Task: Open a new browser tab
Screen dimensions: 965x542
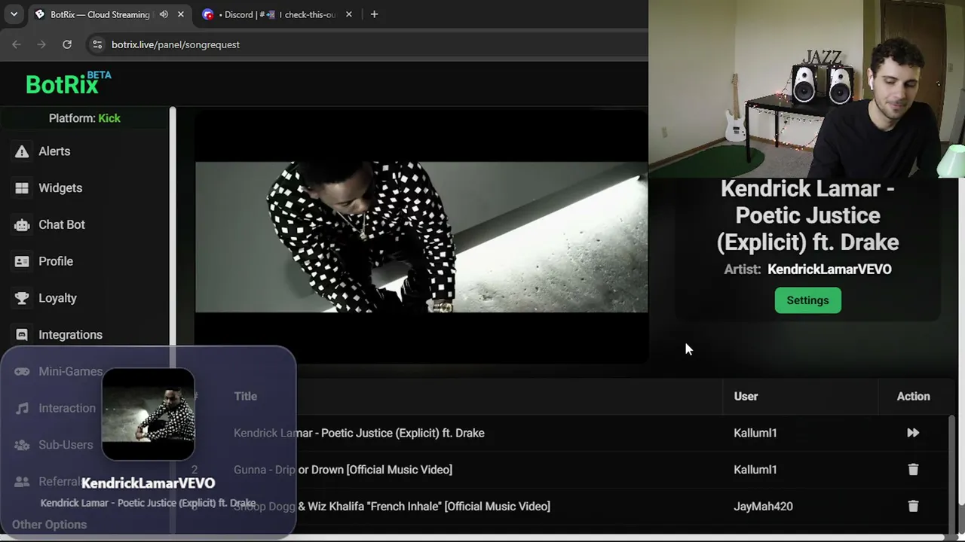Action: [x=374, y=14]
